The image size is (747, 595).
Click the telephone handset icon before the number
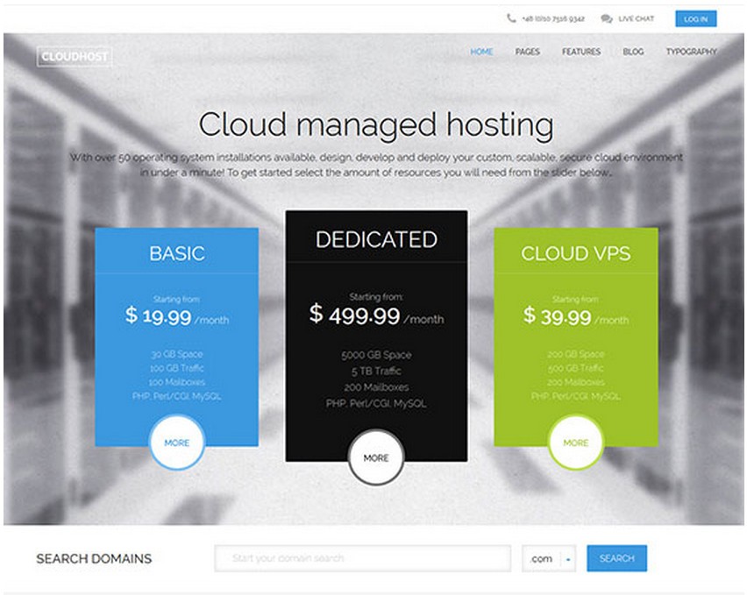pyautogui.click(x=510, y=18)
